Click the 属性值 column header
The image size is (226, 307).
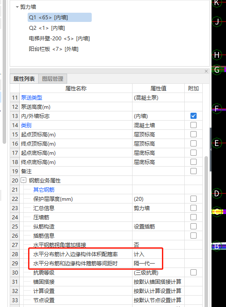coord(158,88)
